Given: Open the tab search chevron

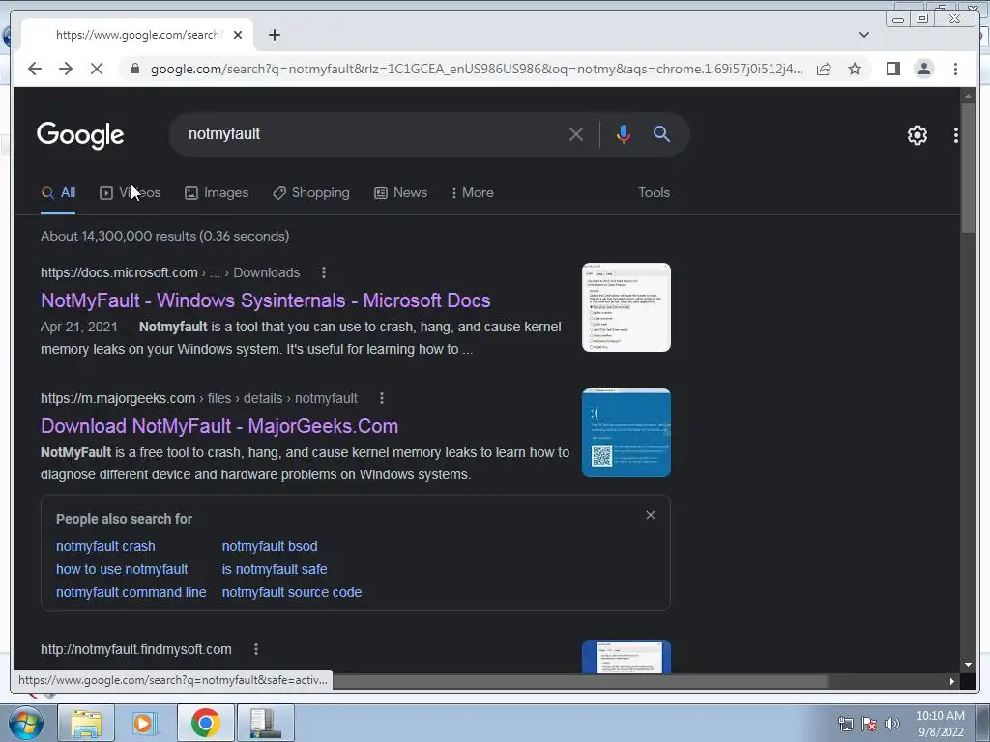Looking at the screenshot, I should 864,35.
